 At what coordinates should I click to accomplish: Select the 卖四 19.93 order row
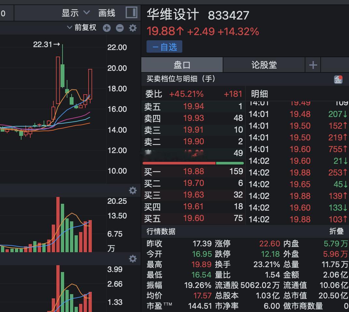tap(193, 118)
